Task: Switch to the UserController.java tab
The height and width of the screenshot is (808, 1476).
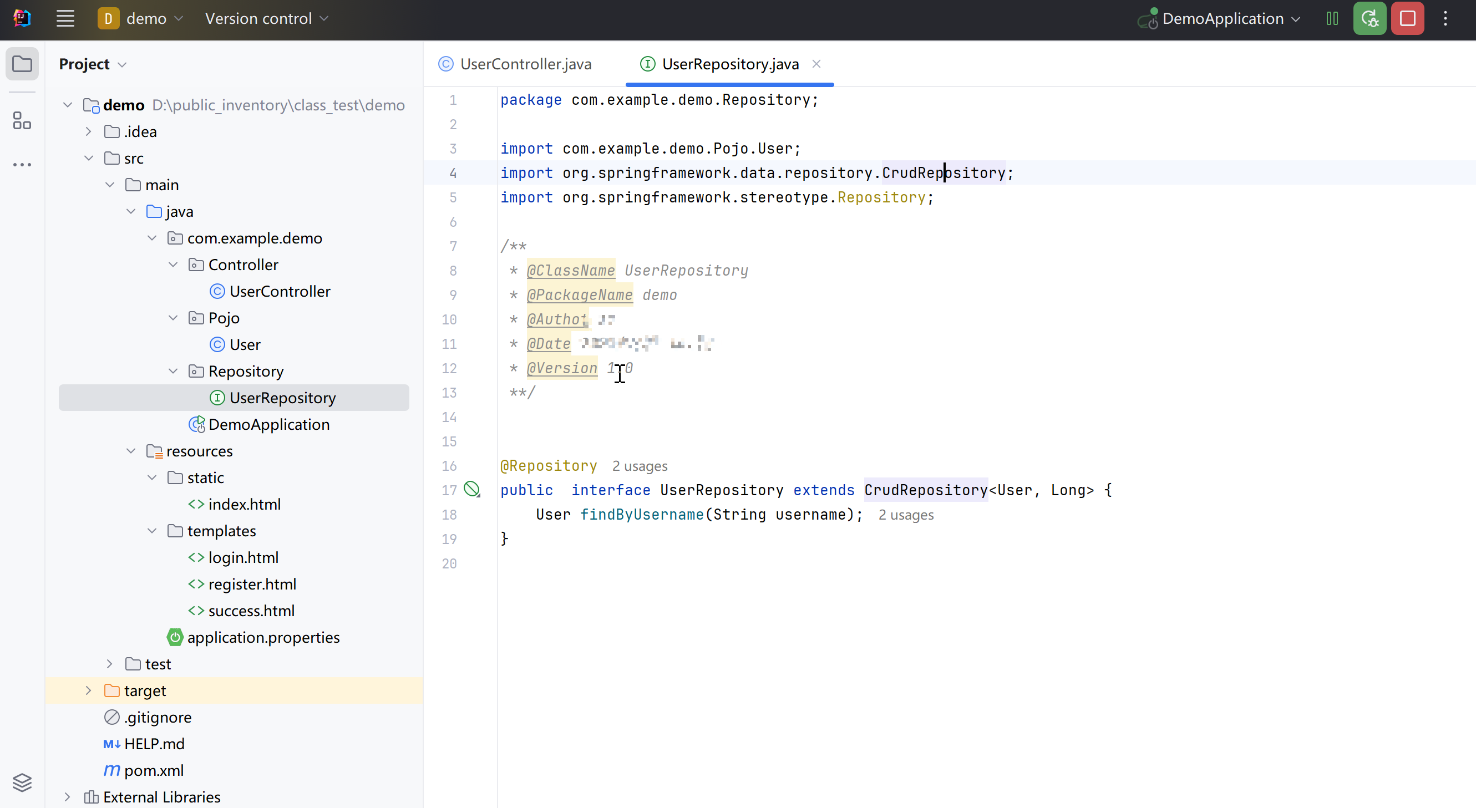Action: (x=525, y=64)
